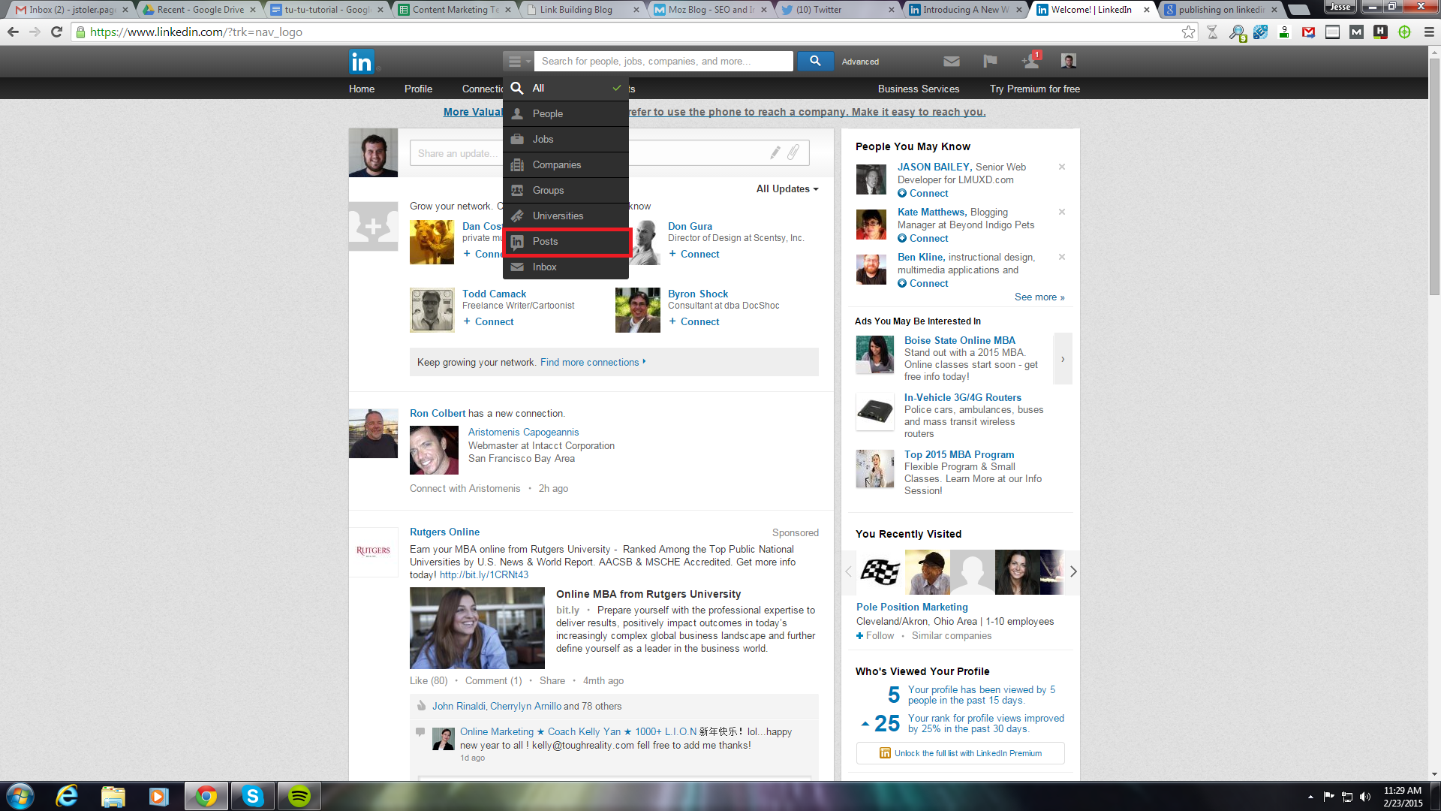The height and width of the screenshot is (811, 1441).
Task: Open the Rutgers MBA image thumbnail
Action: 477,628
